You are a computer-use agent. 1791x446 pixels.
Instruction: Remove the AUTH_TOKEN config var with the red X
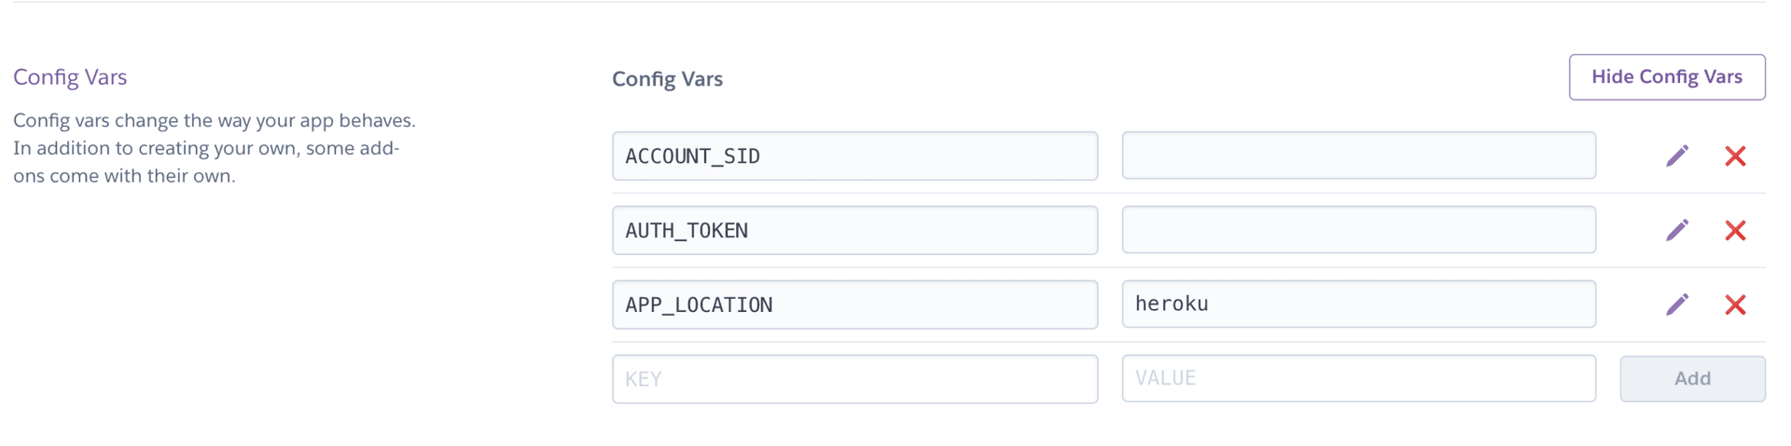pyautogui.click(x=1735, y=230)
